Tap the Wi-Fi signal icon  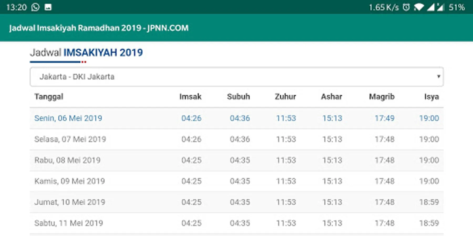[419, 7]
